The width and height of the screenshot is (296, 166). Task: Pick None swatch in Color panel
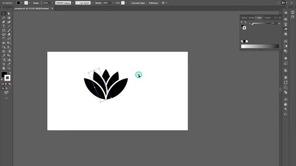coord(242,41)
